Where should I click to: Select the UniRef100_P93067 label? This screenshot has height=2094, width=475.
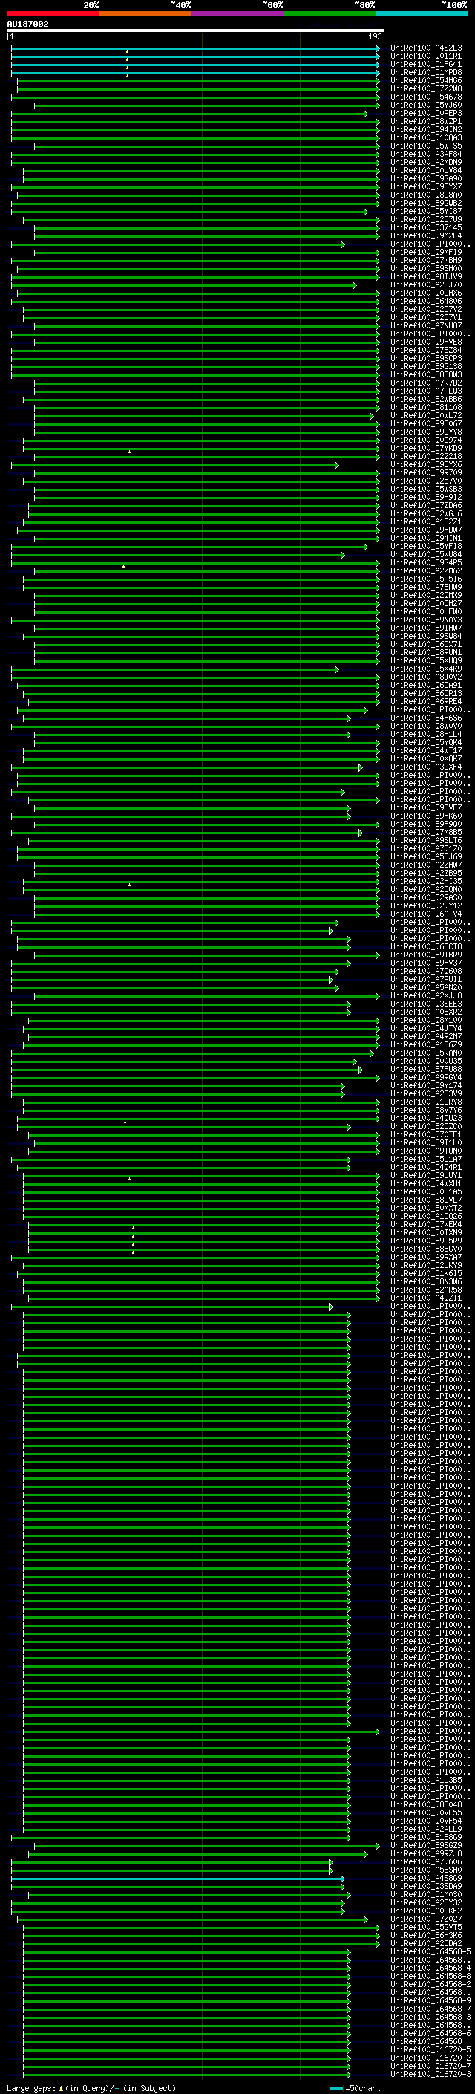coord(426,423)
